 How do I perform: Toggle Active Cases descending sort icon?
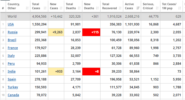138,8
